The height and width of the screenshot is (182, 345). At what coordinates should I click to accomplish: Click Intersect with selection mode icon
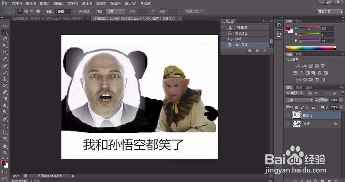pyautogui.click(x=38, y=11)
